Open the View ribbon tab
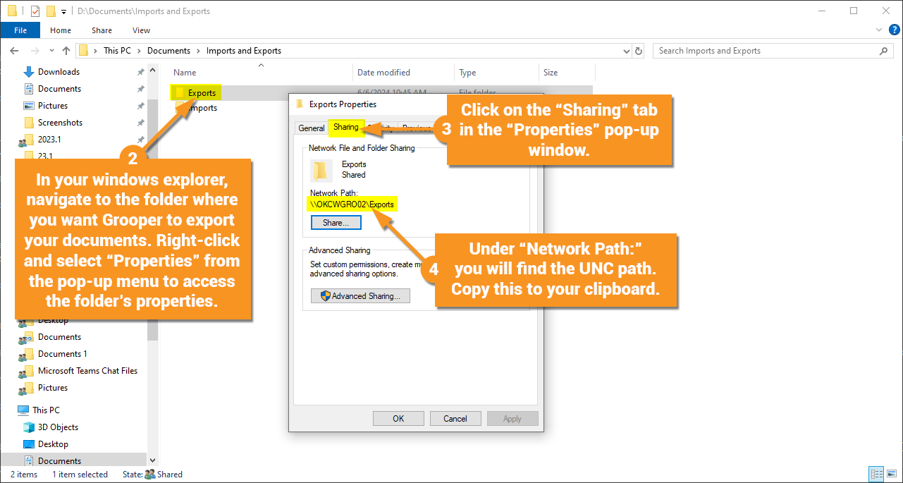The width and height of the screenshot is (903, 483). (x=142, y=30)
